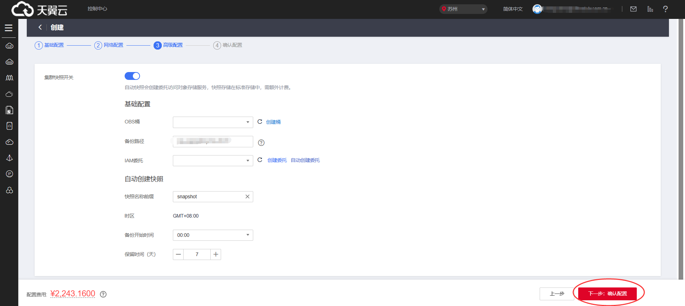Click the 创建桶 link
Viewport: 685px width, 306px height.
coord(273,122)
